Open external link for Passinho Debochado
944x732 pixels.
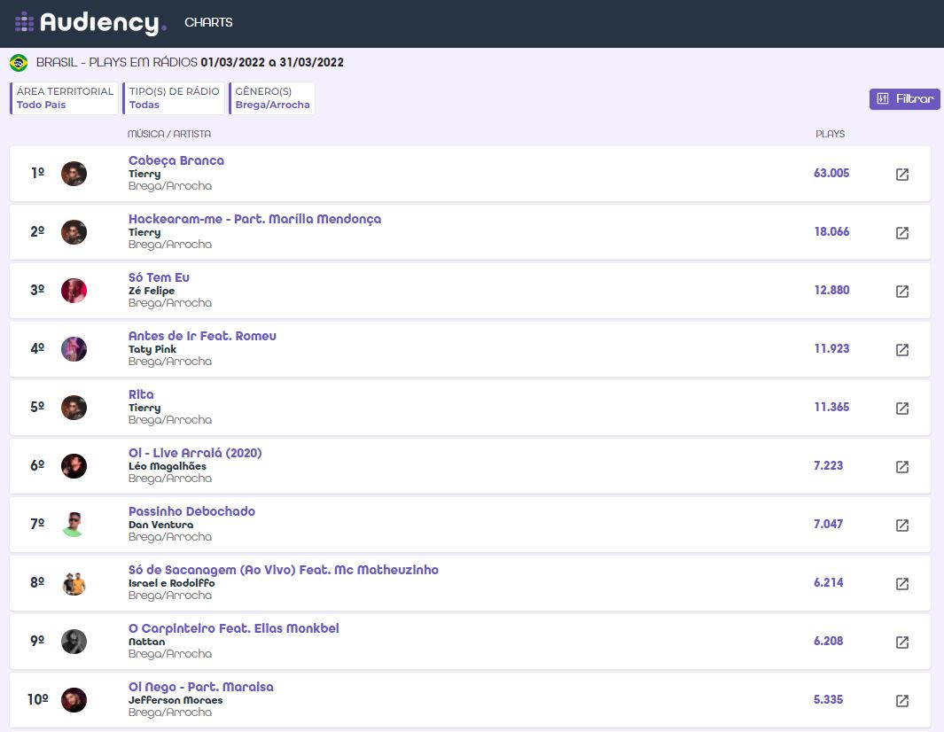coord(901,525)
